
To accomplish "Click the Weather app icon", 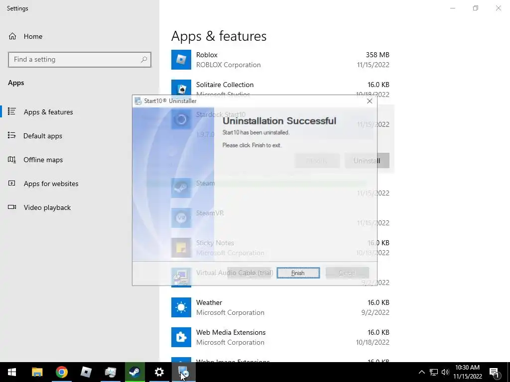I will click(181, 307).
